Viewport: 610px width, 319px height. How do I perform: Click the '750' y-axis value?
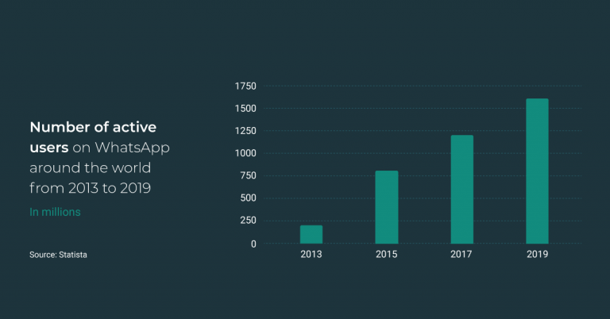coord(248,175)
